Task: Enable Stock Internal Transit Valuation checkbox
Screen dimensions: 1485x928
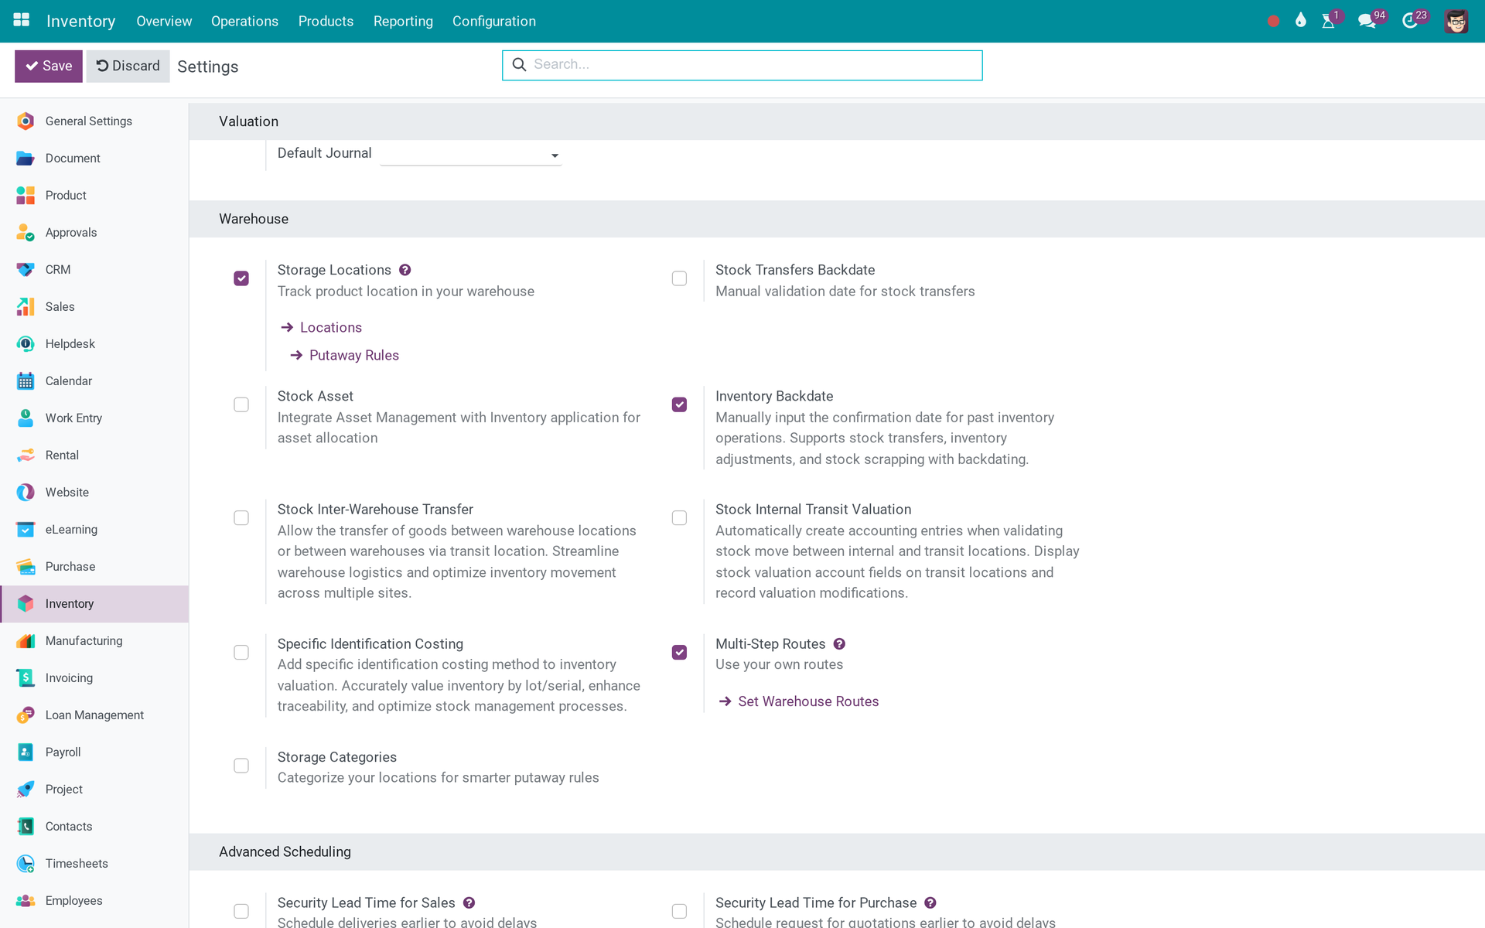Action: coord(679,518)
